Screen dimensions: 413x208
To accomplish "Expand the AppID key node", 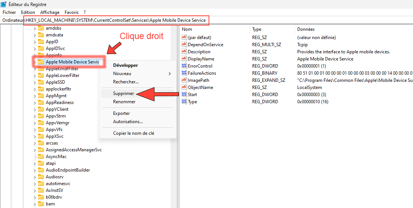I will point(35,42).
